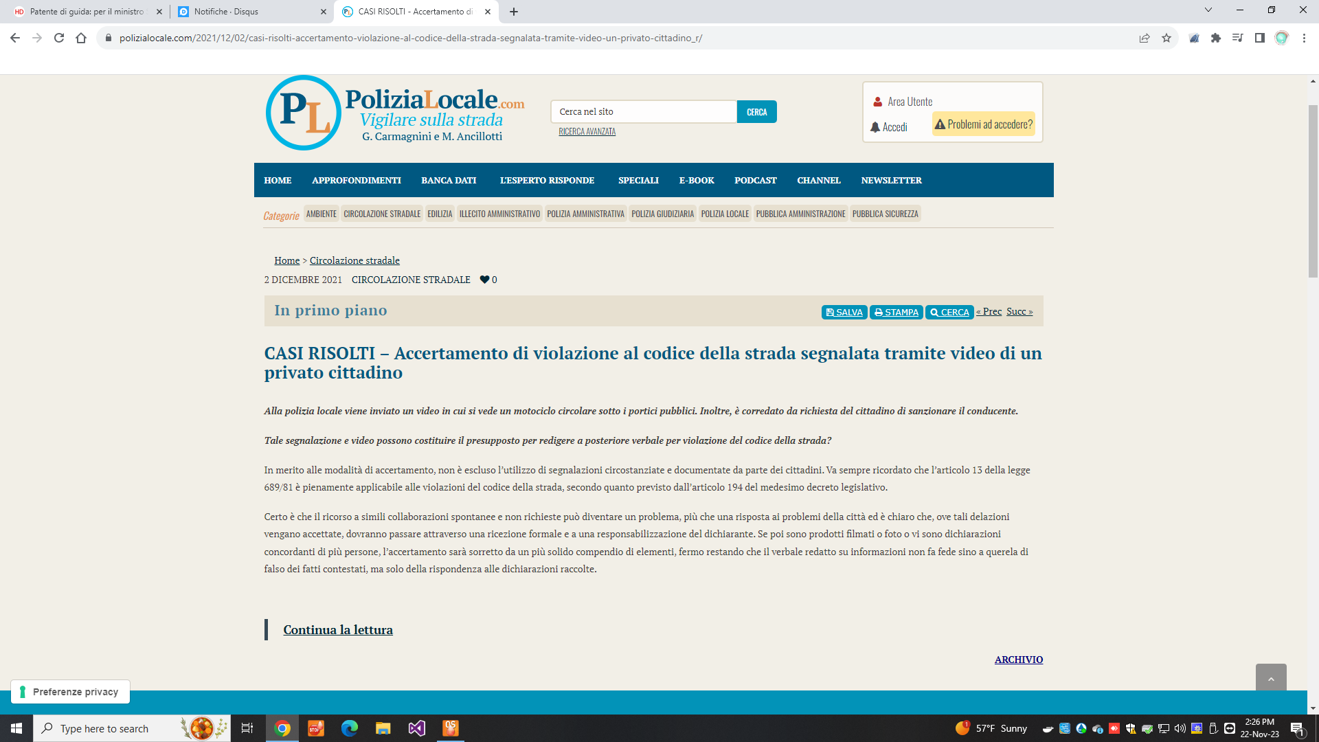Click the browser back arrow
This screenshot has width=1319, height=742.
coord(15,38)
